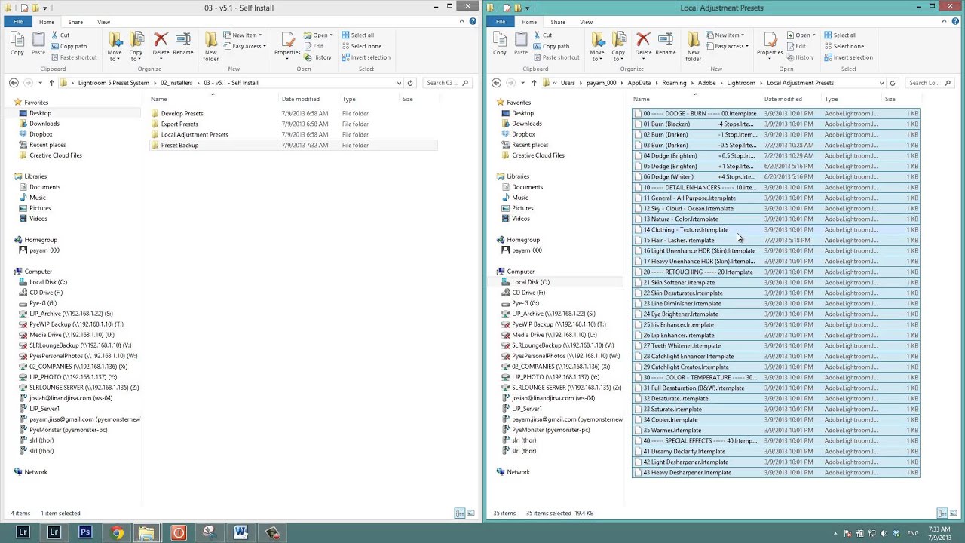The width and height of the screenshot is (965, 543).
Task: Uncheck 43 Heavy Desharpener file checkbox
Action: (638, 473)
